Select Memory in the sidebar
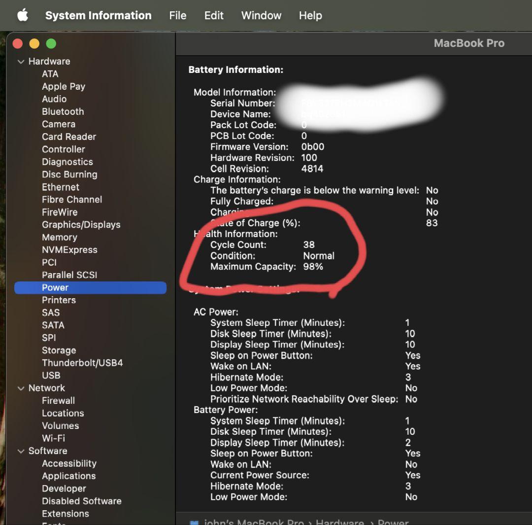Screen dimensions: 532x525 click(x=60, y=238)
